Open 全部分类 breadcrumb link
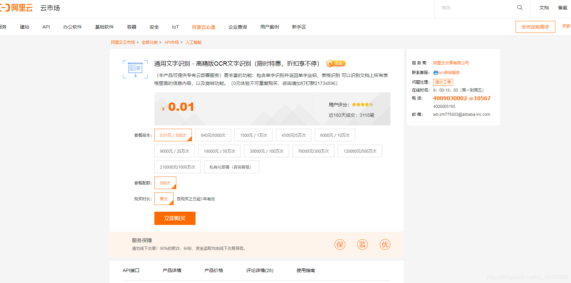This screenshot has width=571, height=283. (150, 42)
